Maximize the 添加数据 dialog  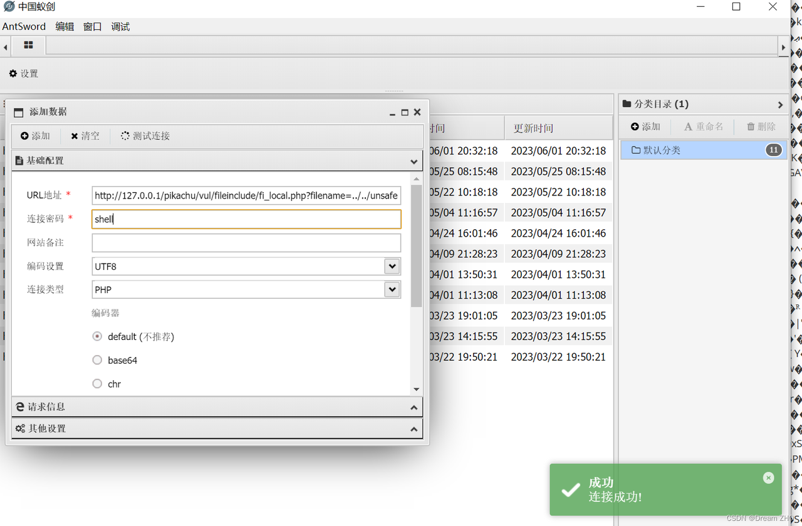click(x=405, y=112)
